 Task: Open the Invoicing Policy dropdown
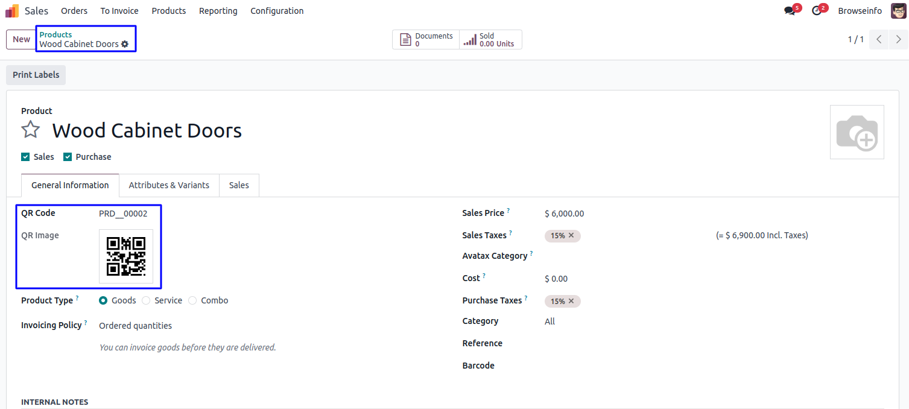pyautogui.click(x=135, y=326)
